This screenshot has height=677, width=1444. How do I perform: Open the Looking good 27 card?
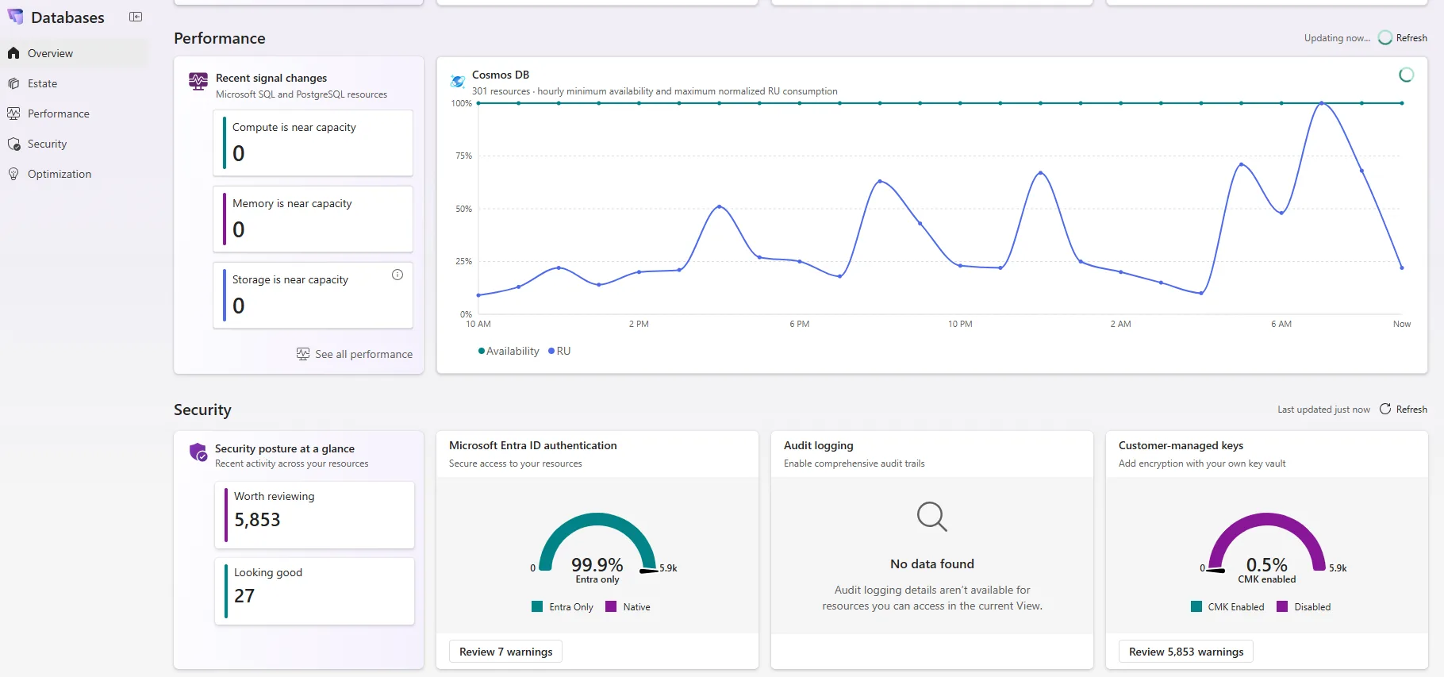click(x=314, y=590)
